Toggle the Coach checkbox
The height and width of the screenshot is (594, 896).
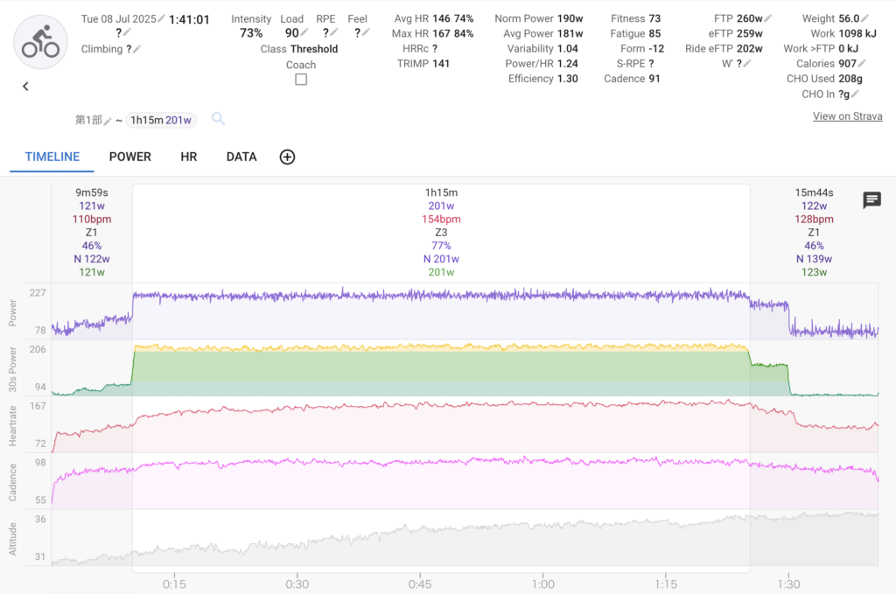[301, 80]
